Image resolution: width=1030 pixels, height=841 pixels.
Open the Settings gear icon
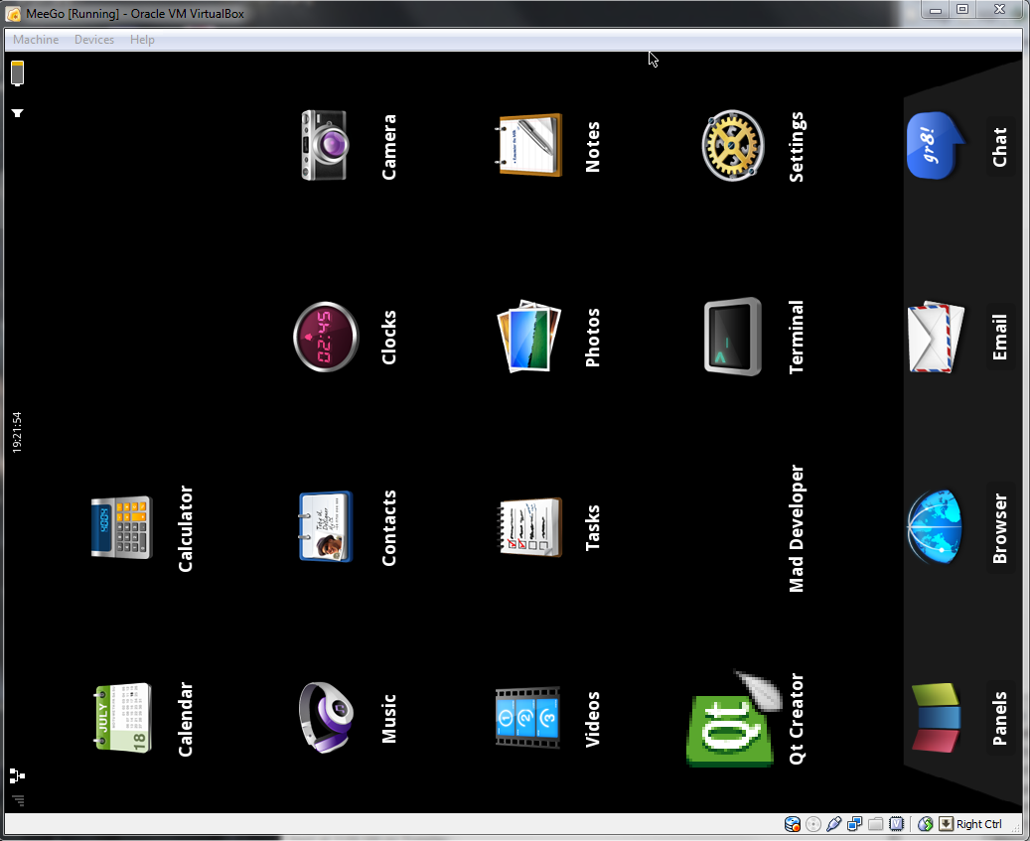pyautogui.click(x=732, y=145)
